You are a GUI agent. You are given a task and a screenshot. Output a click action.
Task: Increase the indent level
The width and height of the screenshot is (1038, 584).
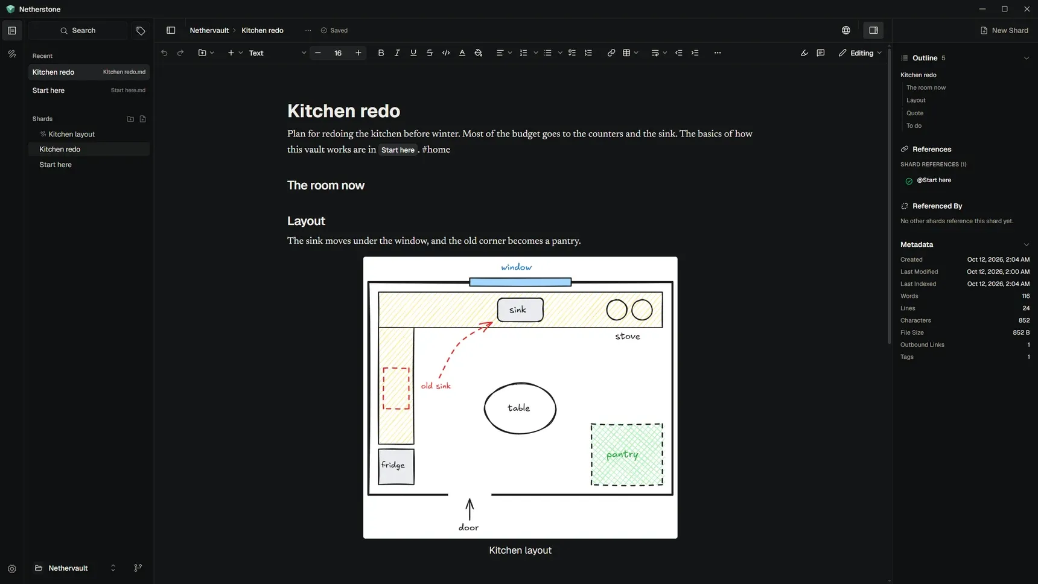click(x=695, y=53)
